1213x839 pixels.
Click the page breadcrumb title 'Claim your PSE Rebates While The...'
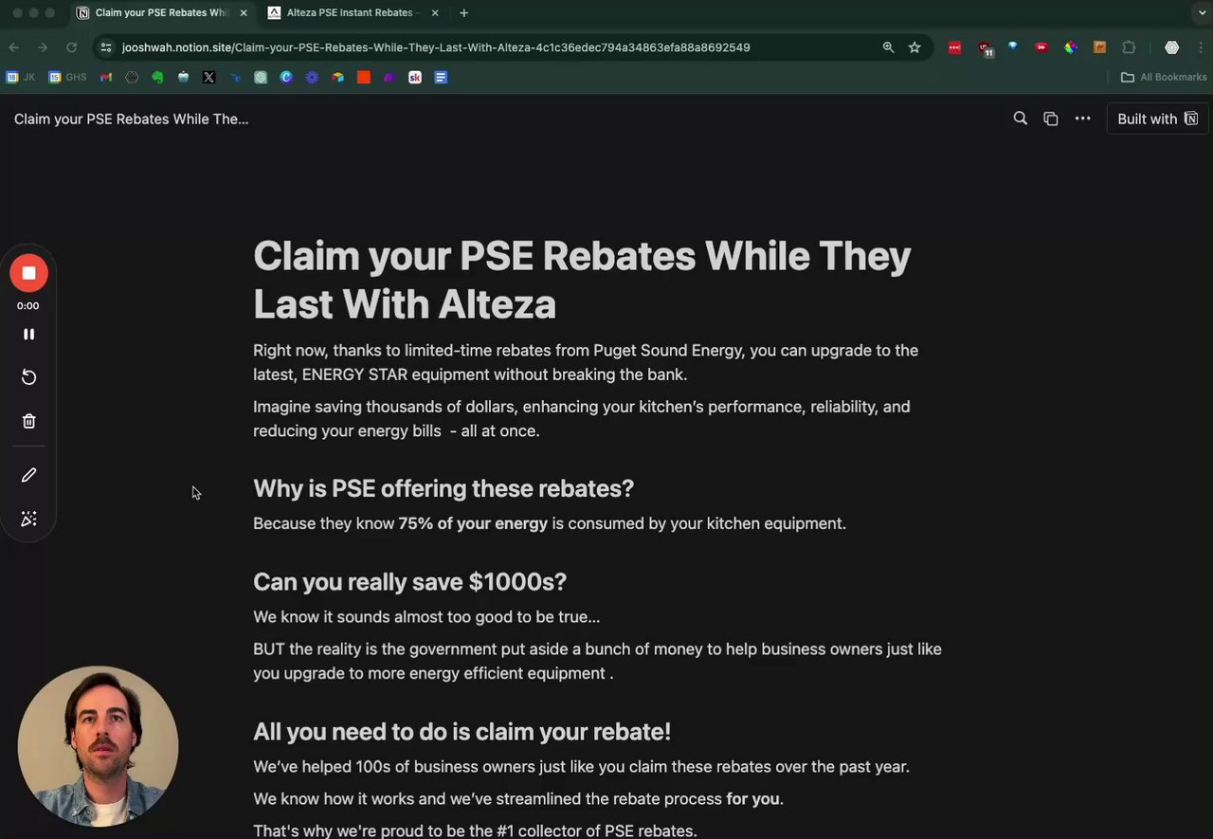131,119
